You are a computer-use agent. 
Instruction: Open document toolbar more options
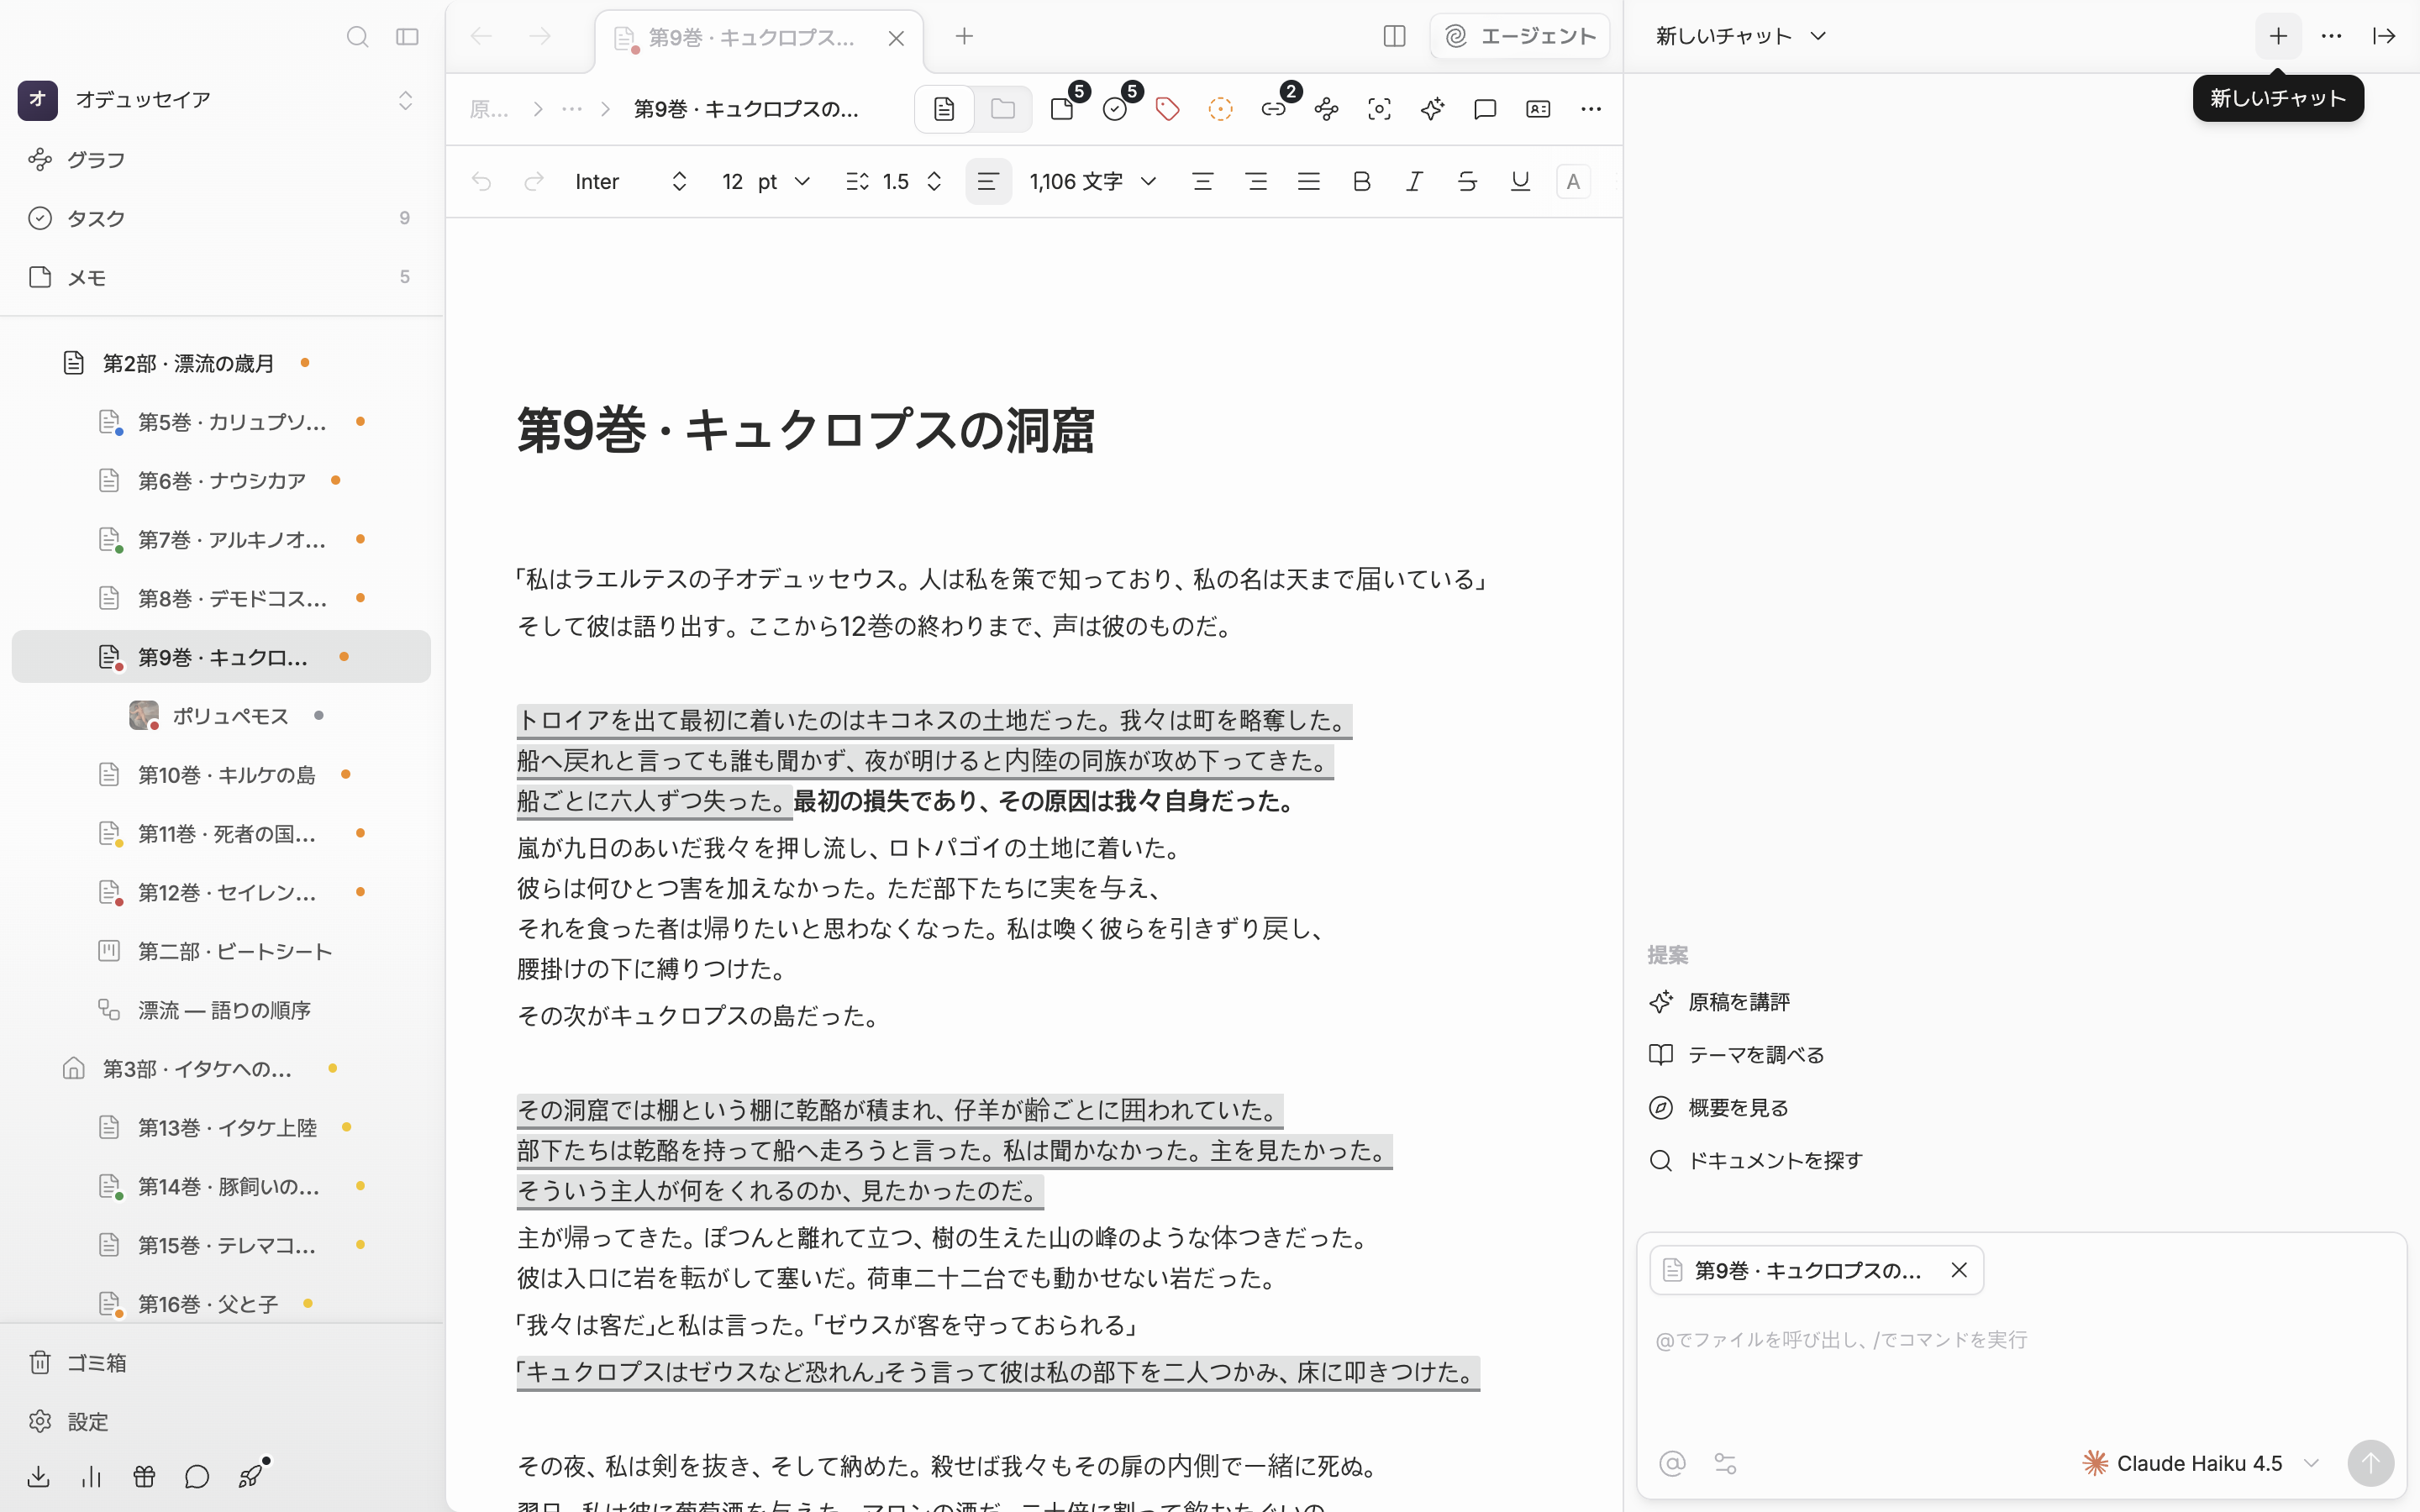coord(1591,109)
